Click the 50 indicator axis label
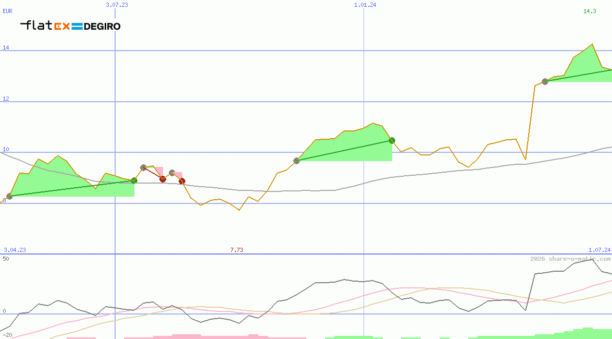The width and height of the screenshot is (612, 339). click(x=6, y=258)
